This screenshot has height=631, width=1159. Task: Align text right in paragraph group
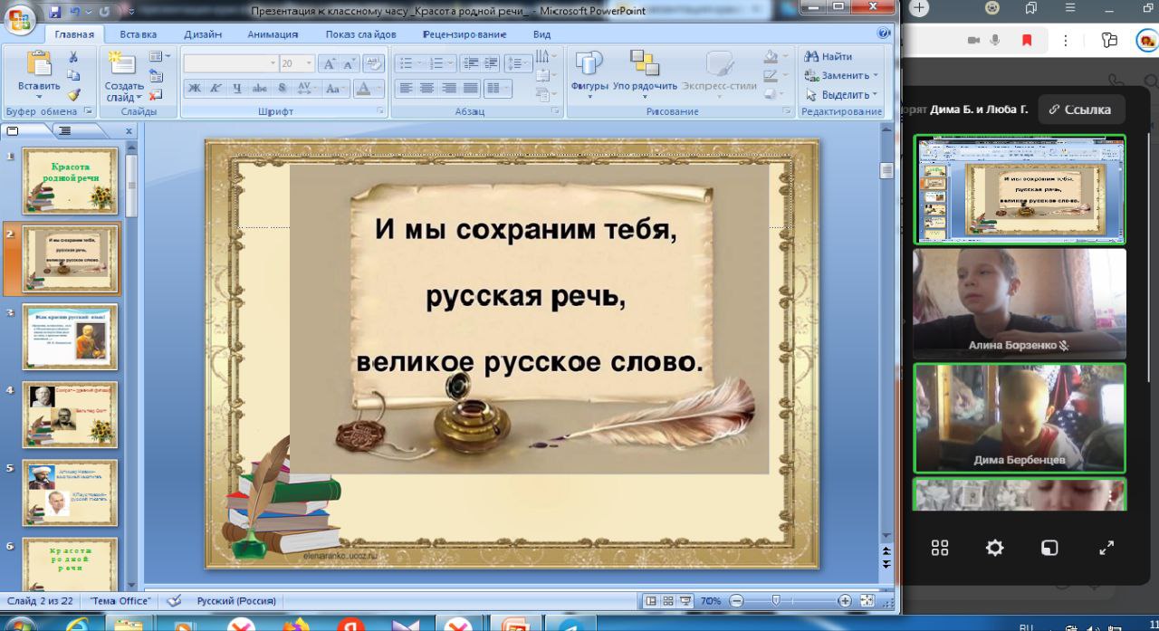pos(449,89)
